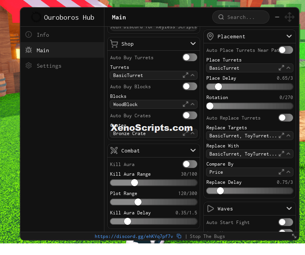Open the Place Turrets BasicTurret dropdown

(x=250, y=68)
